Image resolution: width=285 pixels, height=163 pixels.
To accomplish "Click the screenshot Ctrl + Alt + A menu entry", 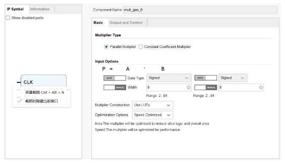I will [x=44, y=93].
